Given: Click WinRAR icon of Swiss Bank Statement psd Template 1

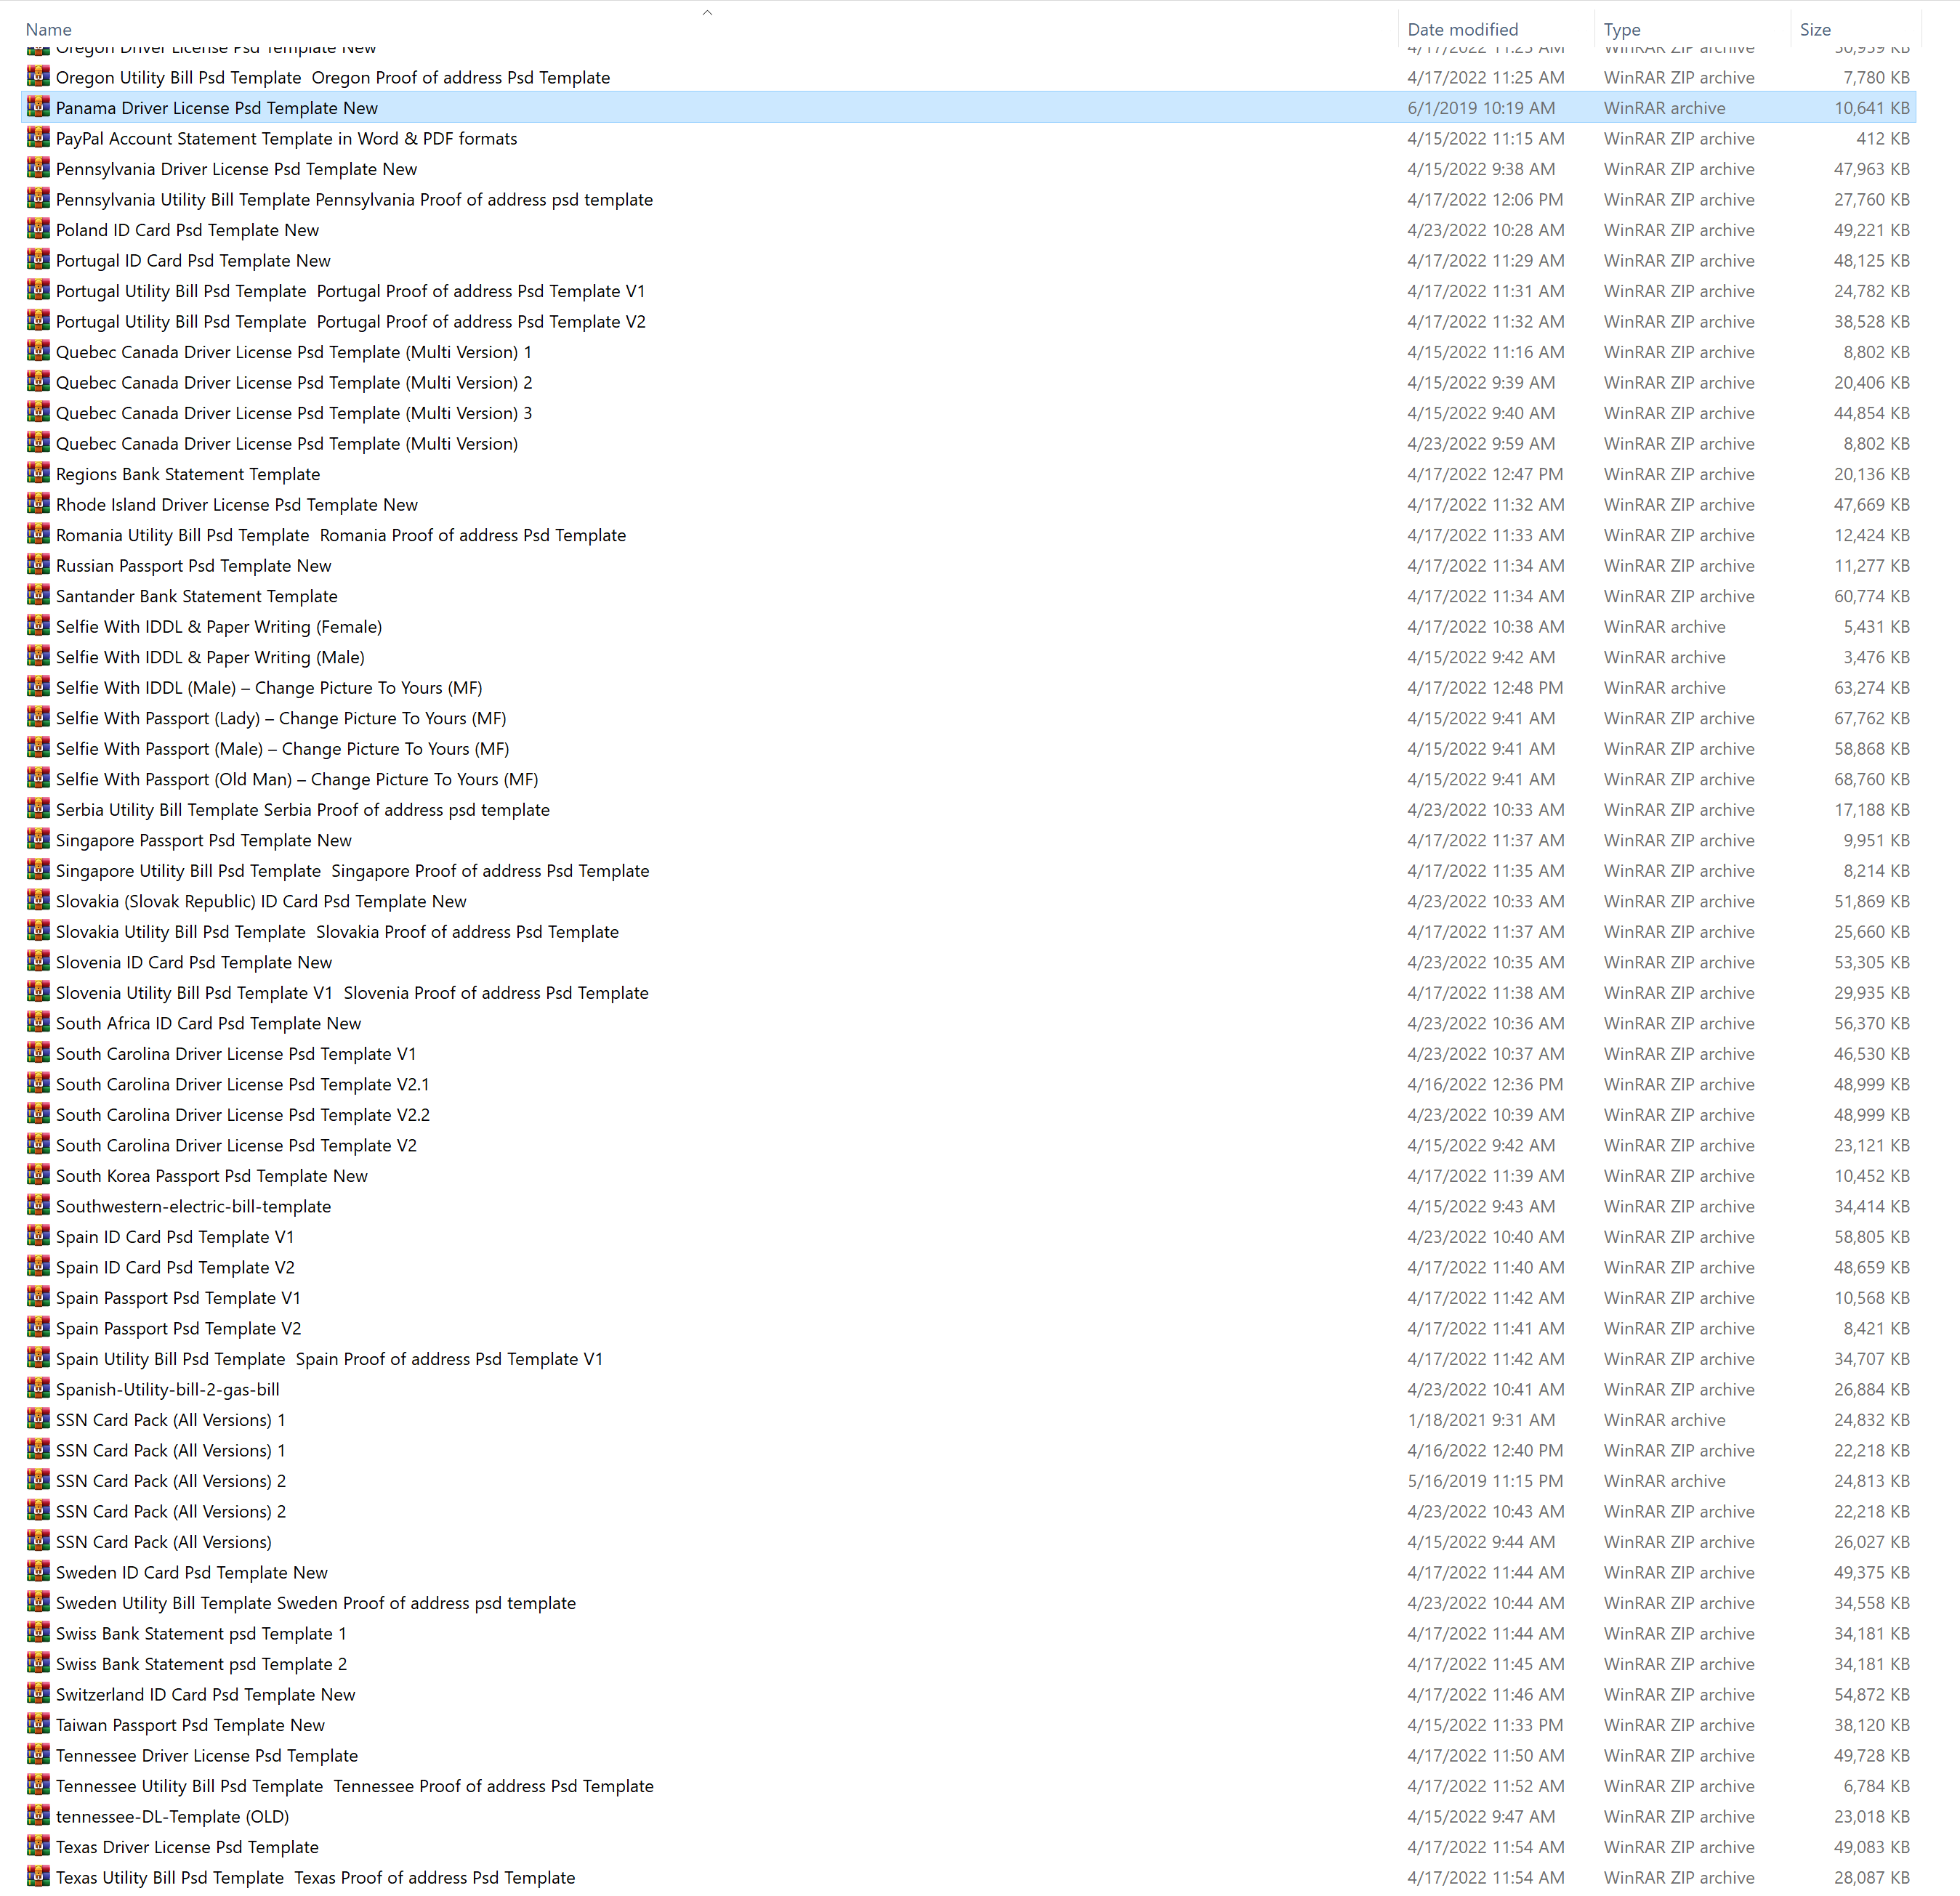Looking at the screenshot, I should (38, 1632).
